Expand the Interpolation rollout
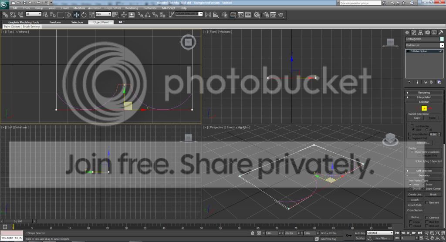 (x=424, y=97)
